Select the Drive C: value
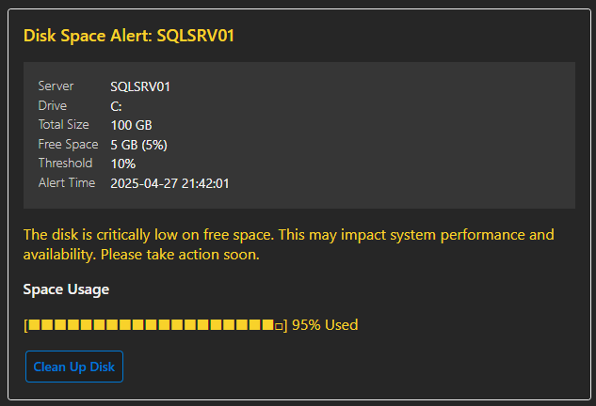The image size is (596, 406). (x=117, y=106)
